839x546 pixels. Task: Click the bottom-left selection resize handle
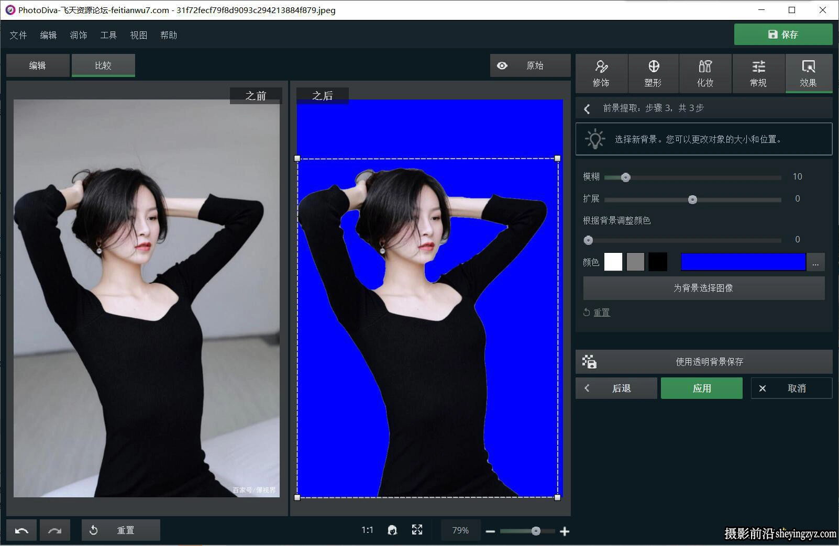pyautogui.click(x=297, y=497)
